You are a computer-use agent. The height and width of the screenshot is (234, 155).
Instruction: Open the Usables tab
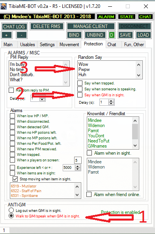[28, 45]
